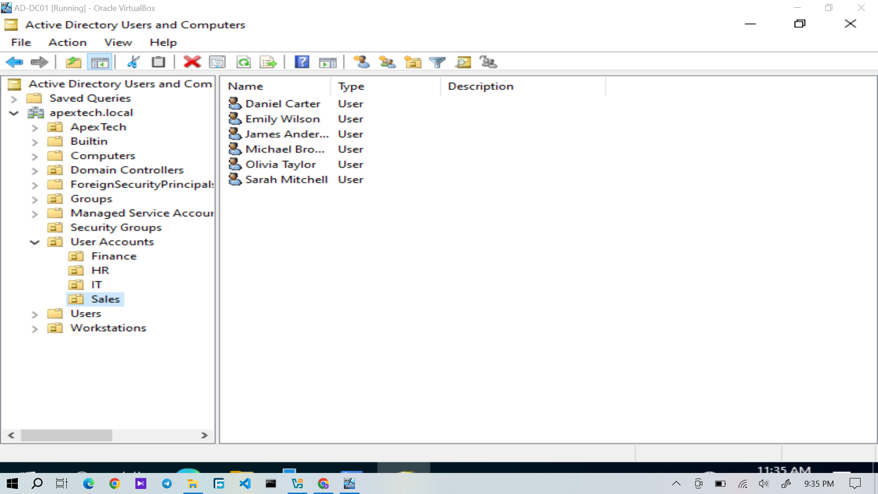This screenshot has height=494, width=878.
Task: Expand the ApexTech organizational unit
Action: point(35,128)
